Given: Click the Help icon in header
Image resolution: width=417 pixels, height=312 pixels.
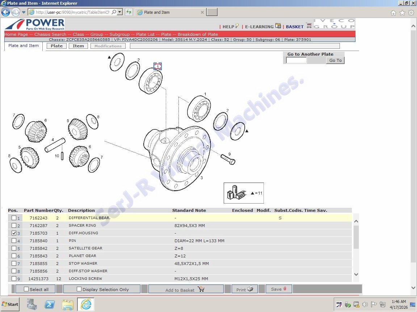Looking at the screenshot, I should point(237,26).
